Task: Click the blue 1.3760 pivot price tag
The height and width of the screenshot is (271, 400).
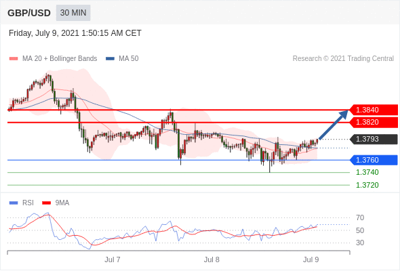Action: click(374, 160)
